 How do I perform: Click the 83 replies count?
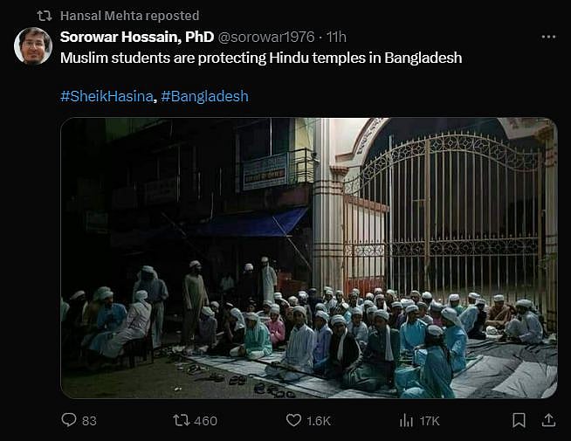click(89, 421)
